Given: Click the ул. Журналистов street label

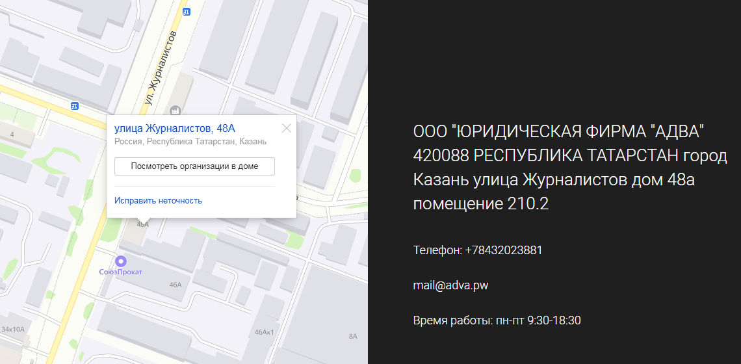Looking at the screenshot, I should 160,68.
